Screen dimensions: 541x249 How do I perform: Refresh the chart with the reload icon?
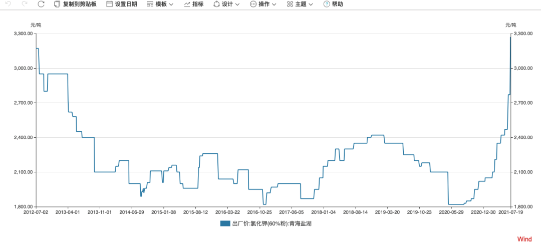(x=41, y=4)
